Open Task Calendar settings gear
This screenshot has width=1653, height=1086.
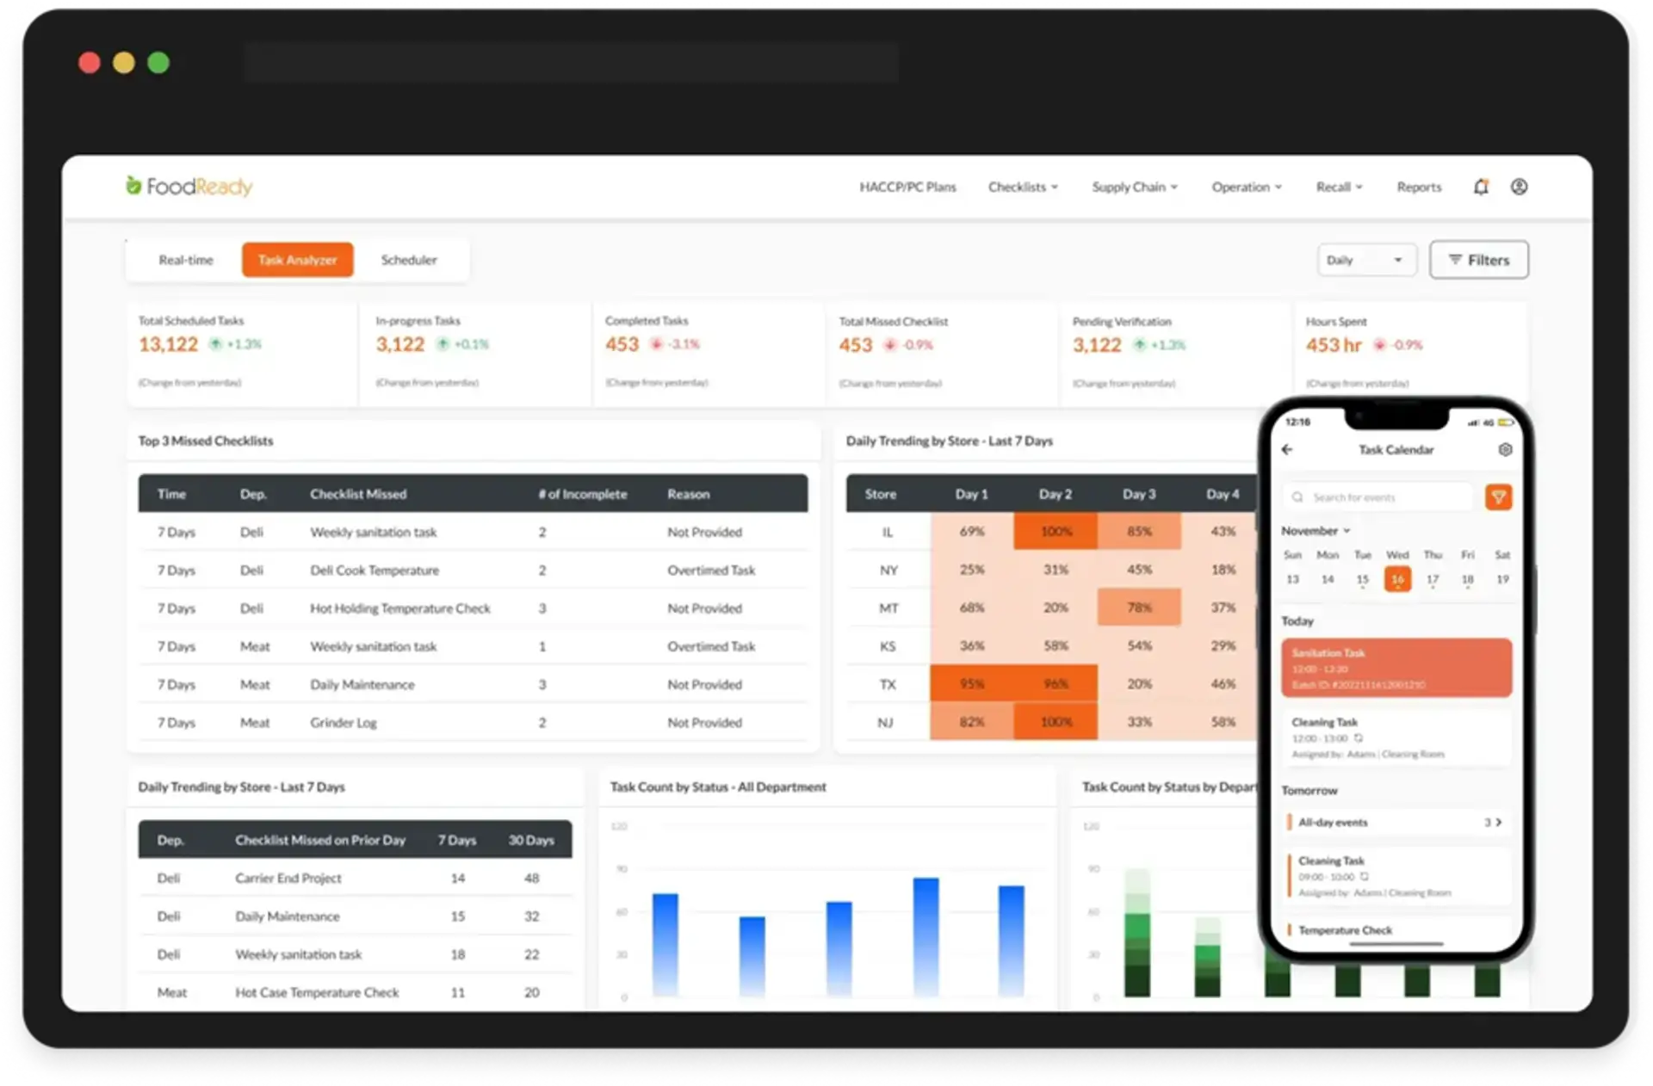point(1505,449)
